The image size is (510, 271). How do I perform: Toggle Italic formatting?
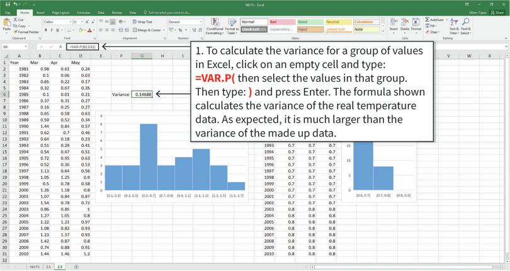pos(52,30)
